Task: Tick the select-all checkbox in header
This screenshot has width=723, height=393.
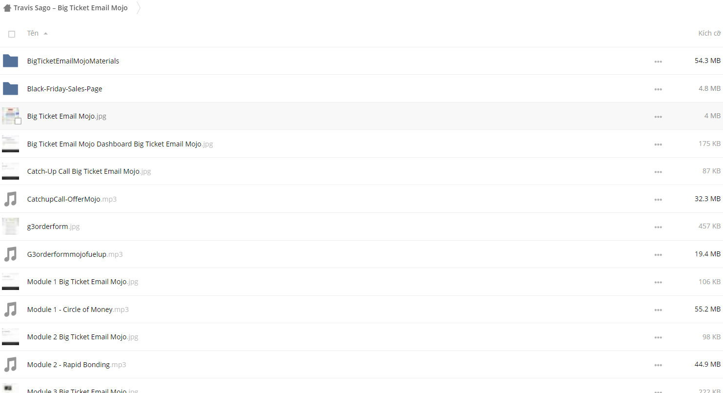Action: click(x=12, y=34)
